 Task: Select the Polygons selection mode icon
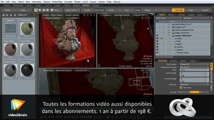pyautogui.click(x=44, y=10)
